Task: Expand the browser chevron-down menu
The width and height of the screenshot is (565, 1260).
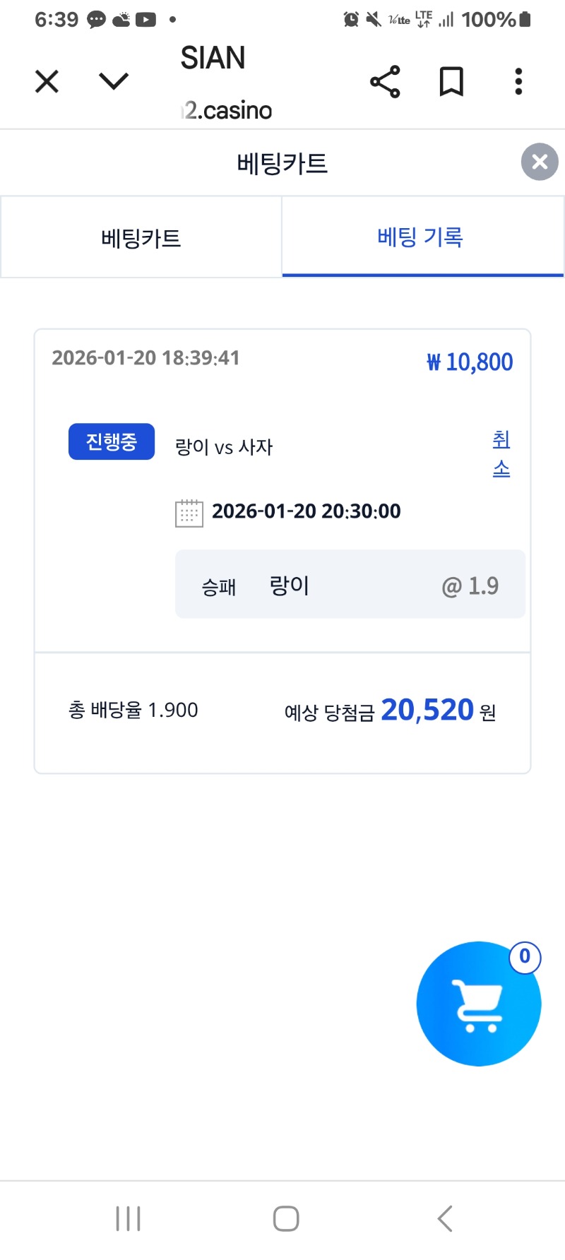Action: 114,82
